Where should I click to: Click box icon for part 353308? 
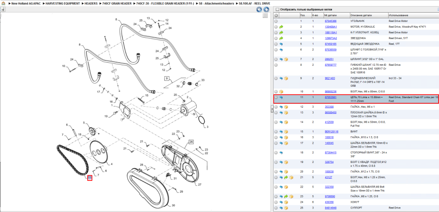[x=286, y=107]
